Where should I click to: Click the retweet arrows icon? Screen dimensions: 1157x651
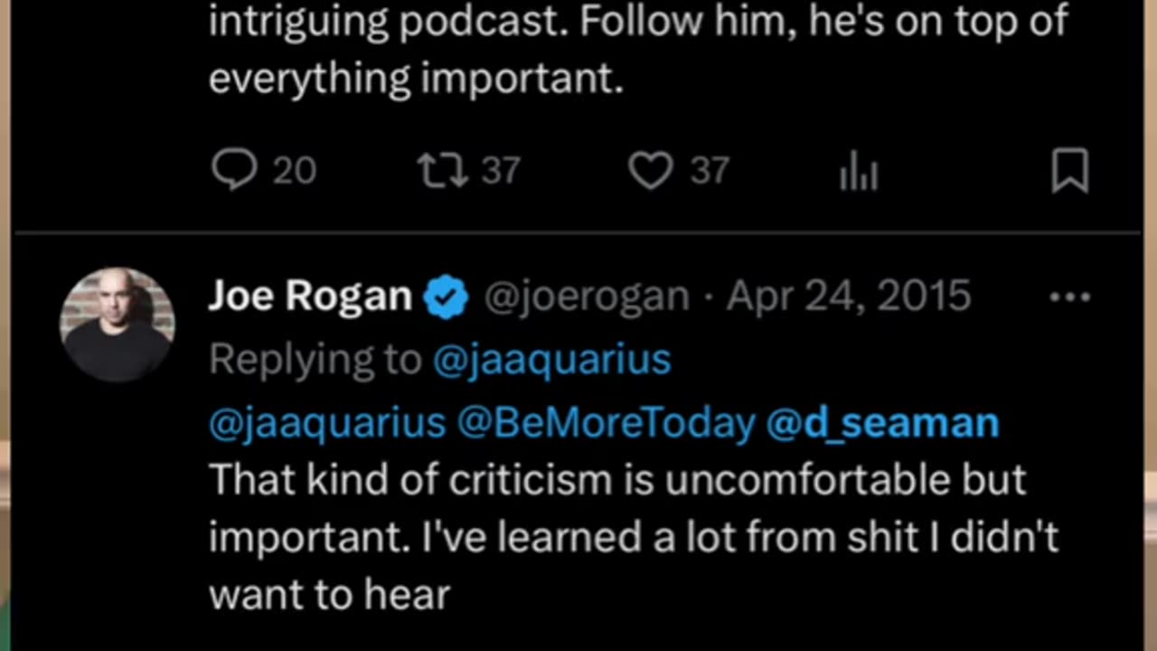pos(442,171)
